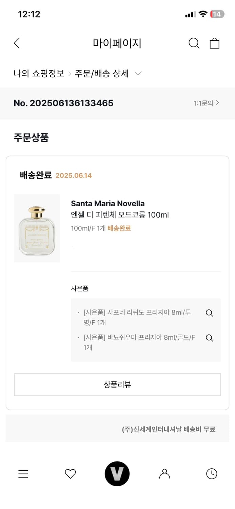235x509 pixels.
Task: Open the search icon in the header
Action: click(194, 43)
